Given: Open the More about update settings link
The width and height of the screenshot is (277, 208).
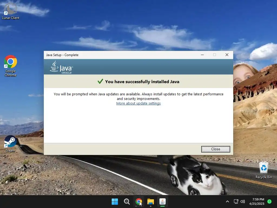Looking at the screenshot, I should tap(138, 103).
